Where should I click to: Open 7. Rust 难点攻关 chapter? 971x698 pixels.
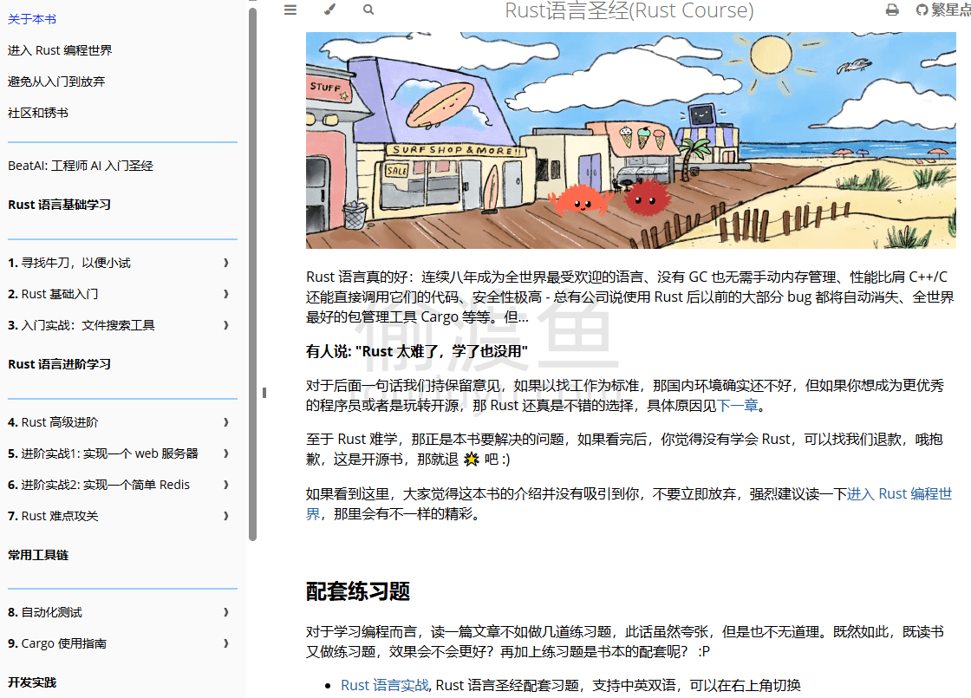point(53,516)
